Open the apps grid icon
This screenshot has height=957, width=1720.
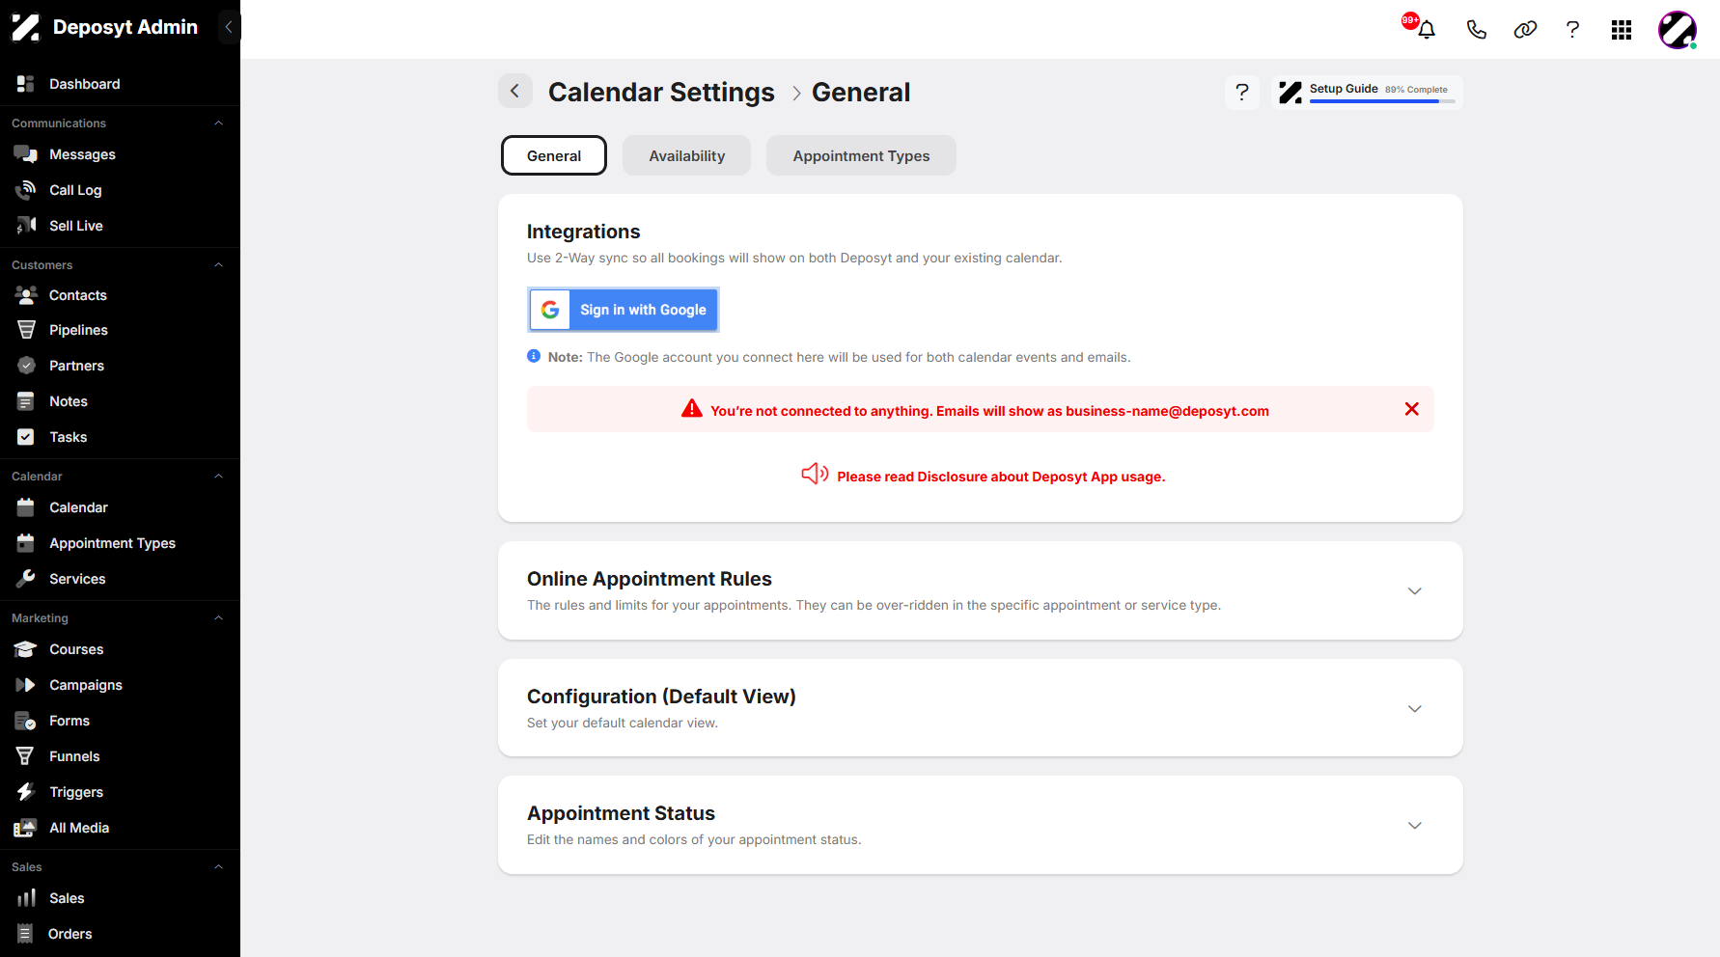[1622, 30]
